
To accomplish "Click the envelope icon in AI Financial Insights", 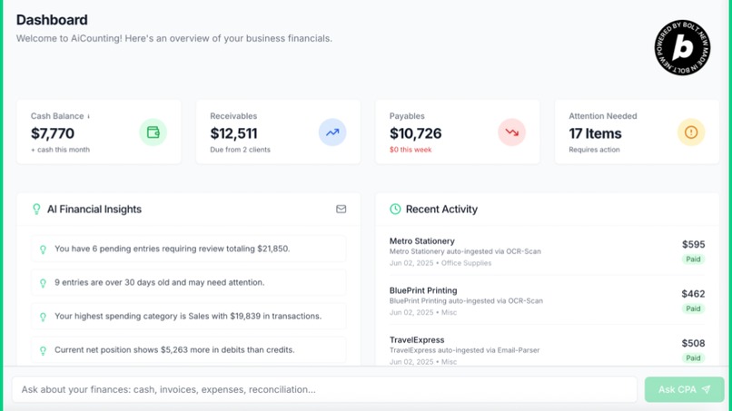I will pyautogui.click(x=341, y=209).
